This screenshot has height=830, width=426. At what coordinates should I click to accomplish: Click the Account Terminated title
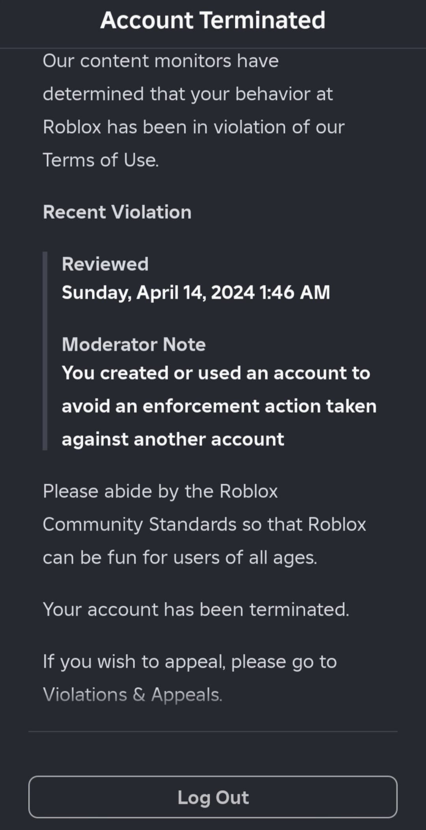(x=213, y=21)
